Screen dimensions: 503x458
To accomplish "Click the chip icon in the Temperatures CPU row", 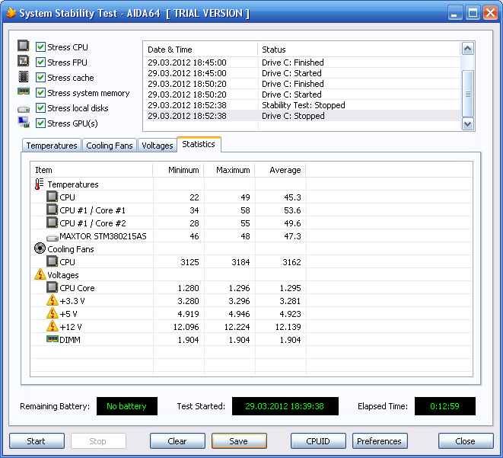I will [53, 197].
